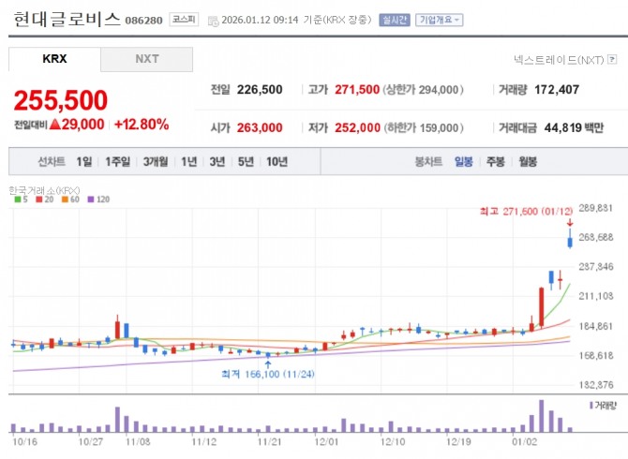The image size is (628, 459).
Task: Click the 289,881 price axis label
Action: (596, 208)
